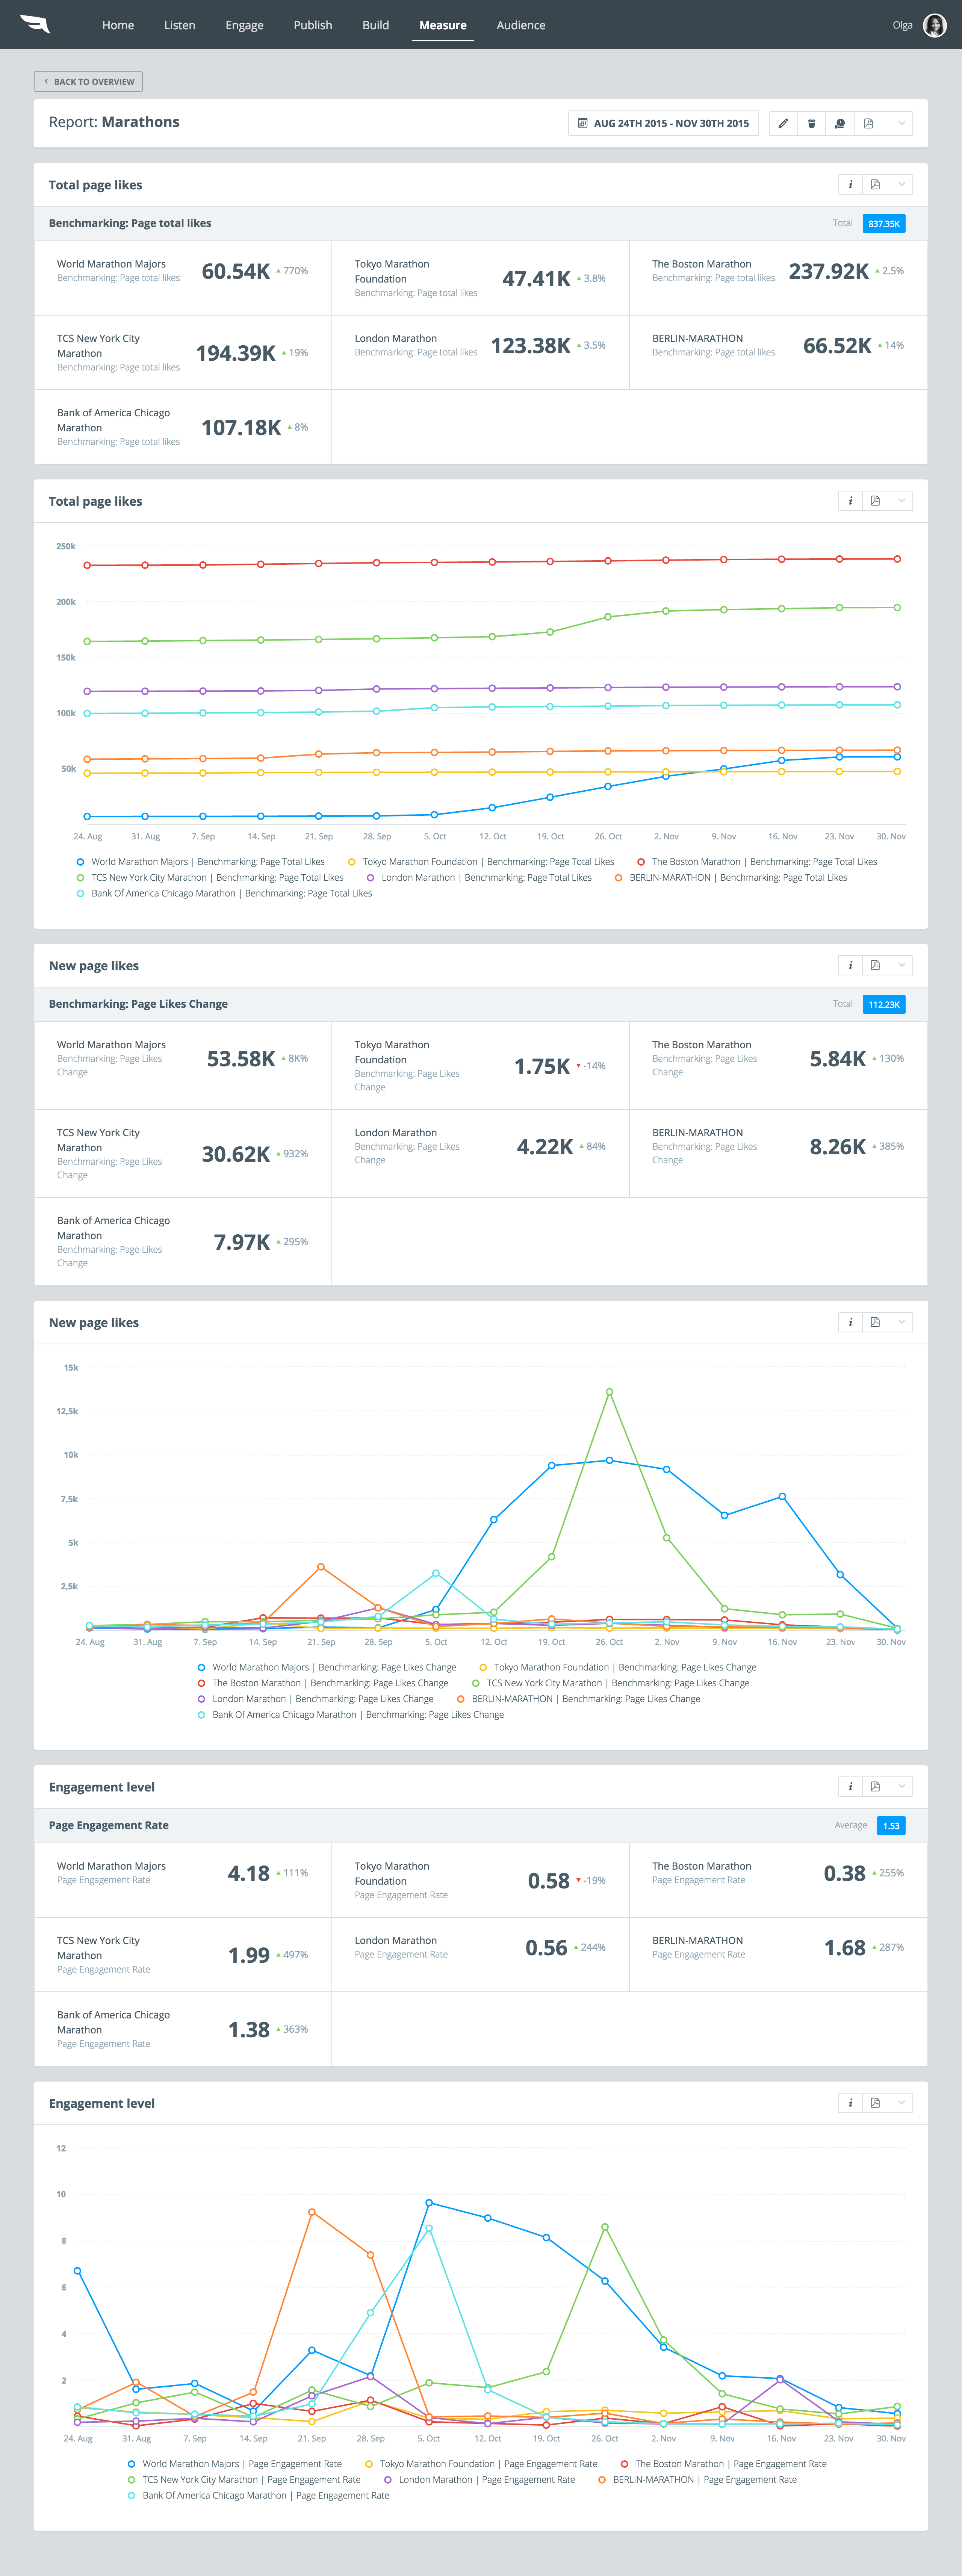Image resolution: width=962 pixels, height=2576 pixels.
Task: Open the Listen menu item
Action: (x=180, y=25)
